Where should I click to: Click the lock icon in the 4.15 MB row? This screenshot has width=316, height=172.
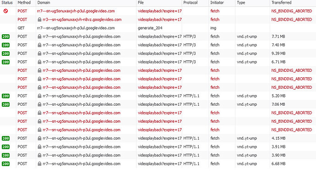[39, 138]
